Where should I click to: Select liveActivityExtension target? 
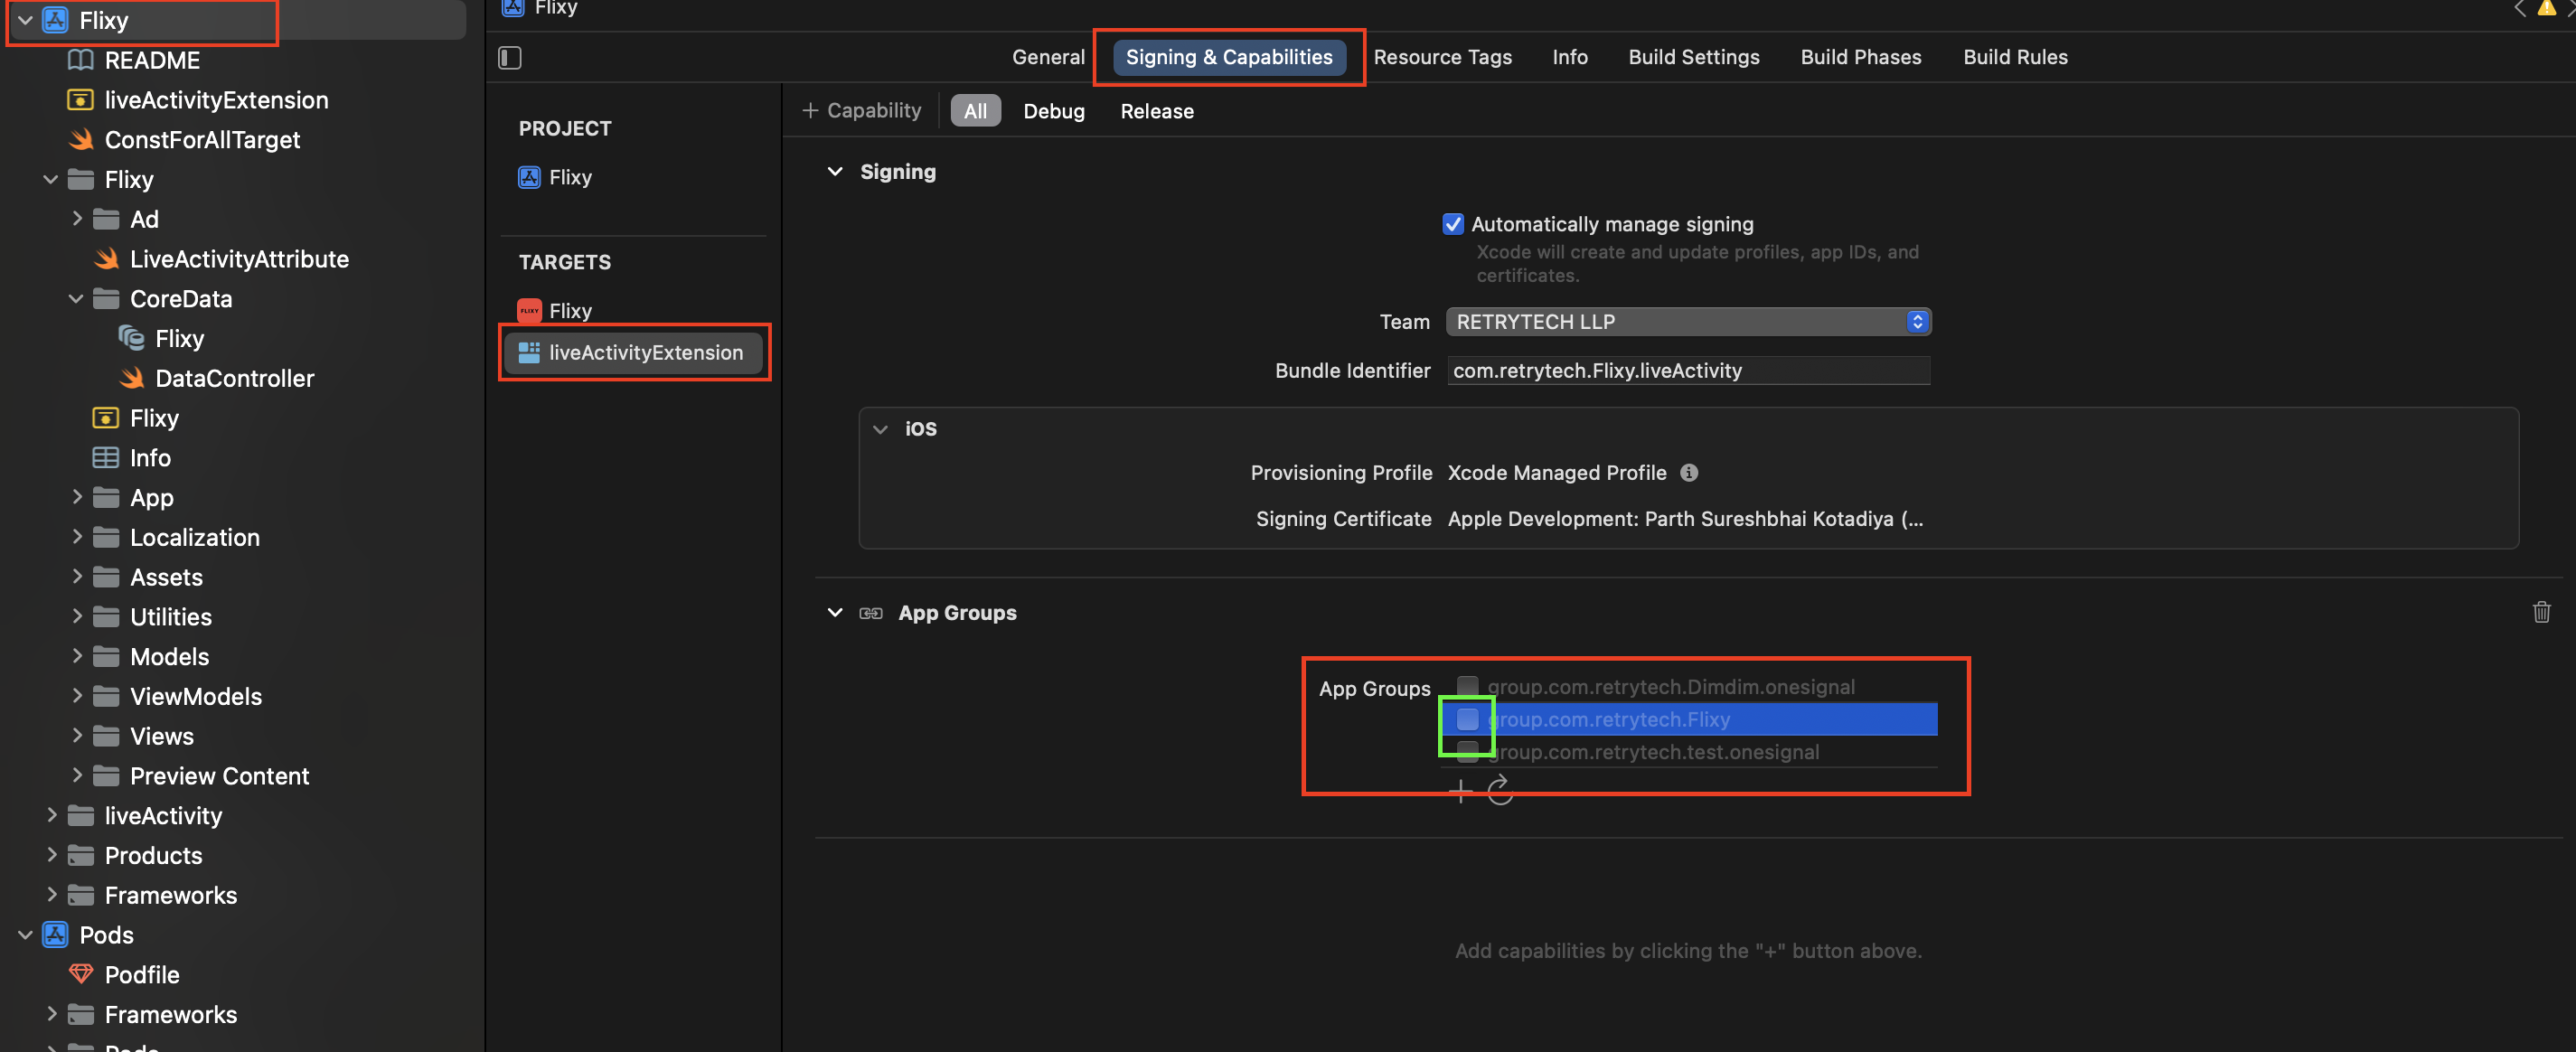click(634, 352)
